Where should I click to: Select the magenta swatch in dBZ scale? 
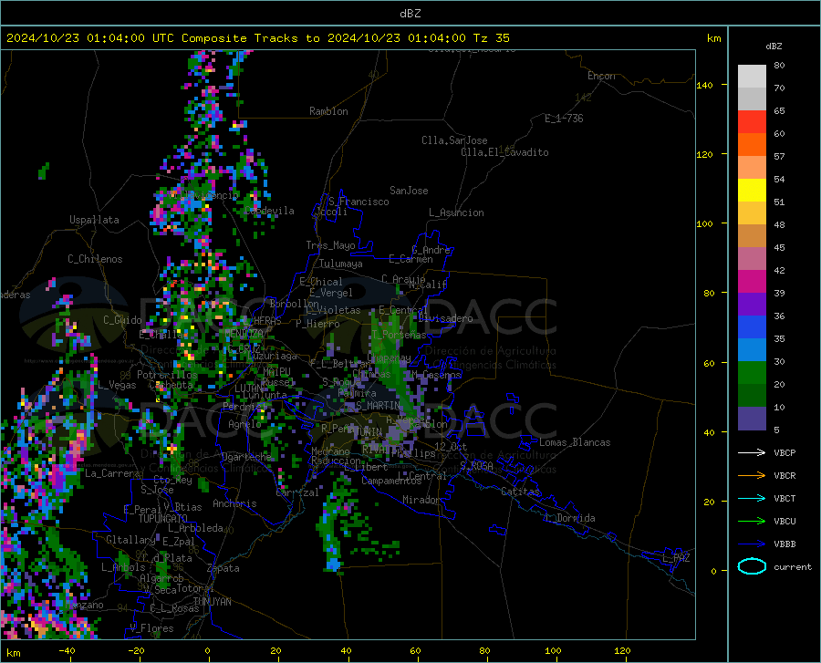click(x=752, y=282)
